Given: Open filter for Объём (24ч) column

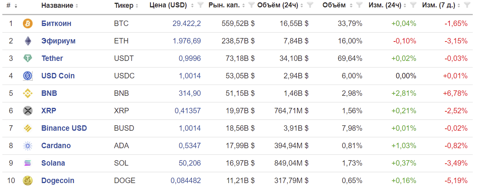Looking at the screenshot, I should pos(310,5).
